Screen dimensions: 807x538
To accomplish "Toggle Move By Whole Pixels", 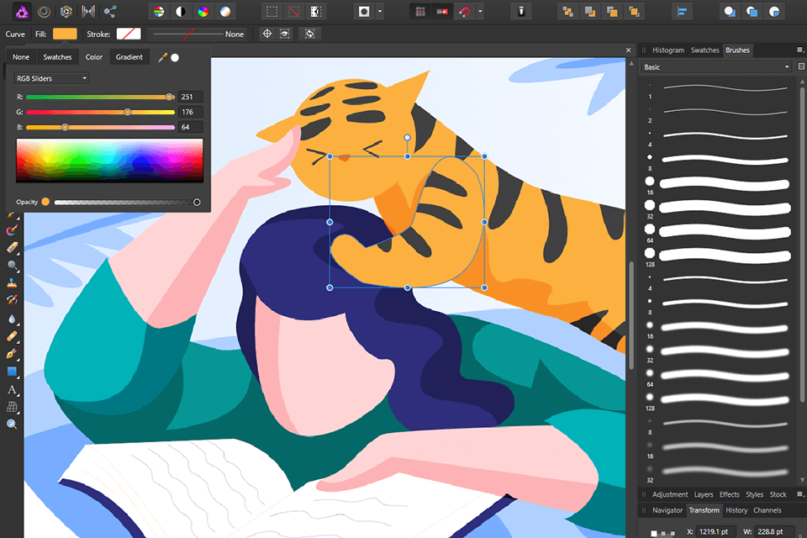I will (x=442, y=11).
